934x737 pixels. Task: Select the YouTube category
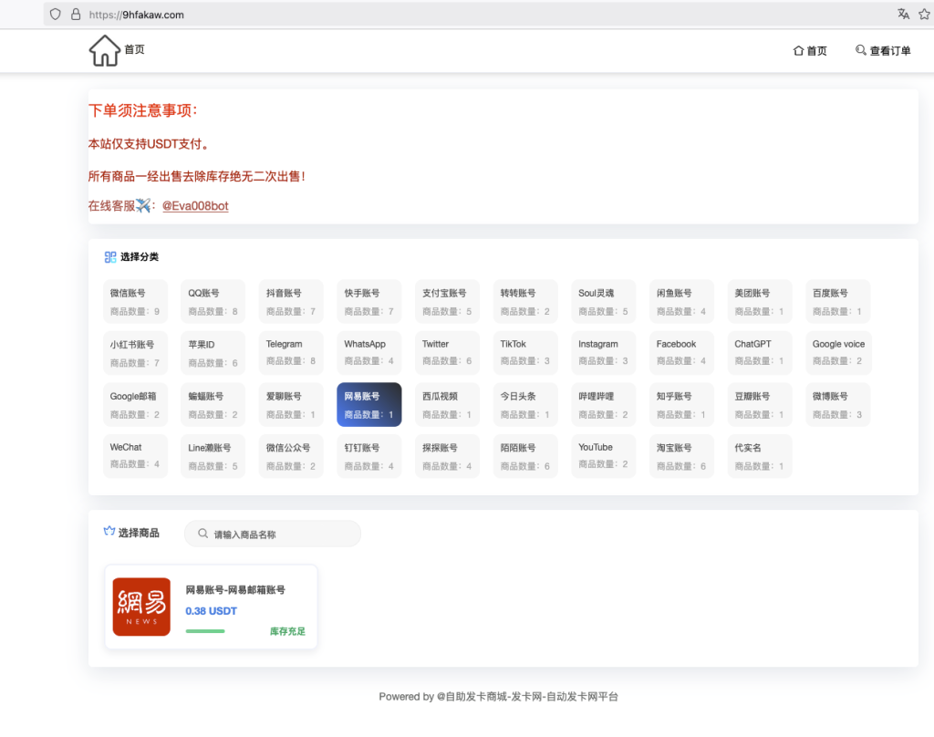pos(604,456)
